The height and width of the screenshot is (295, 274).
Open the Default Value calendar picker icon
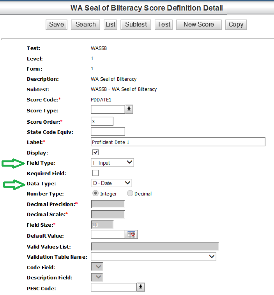[131, 235]
